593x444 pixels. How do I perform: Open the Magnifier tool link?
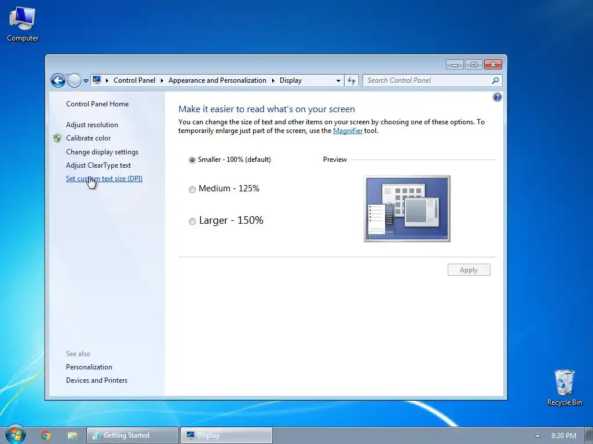click(x=347, y=131)
